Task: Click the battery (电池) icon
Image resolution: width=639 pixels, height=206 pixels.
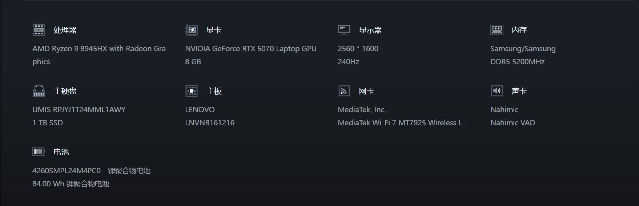Action: [x=39, y=152]
